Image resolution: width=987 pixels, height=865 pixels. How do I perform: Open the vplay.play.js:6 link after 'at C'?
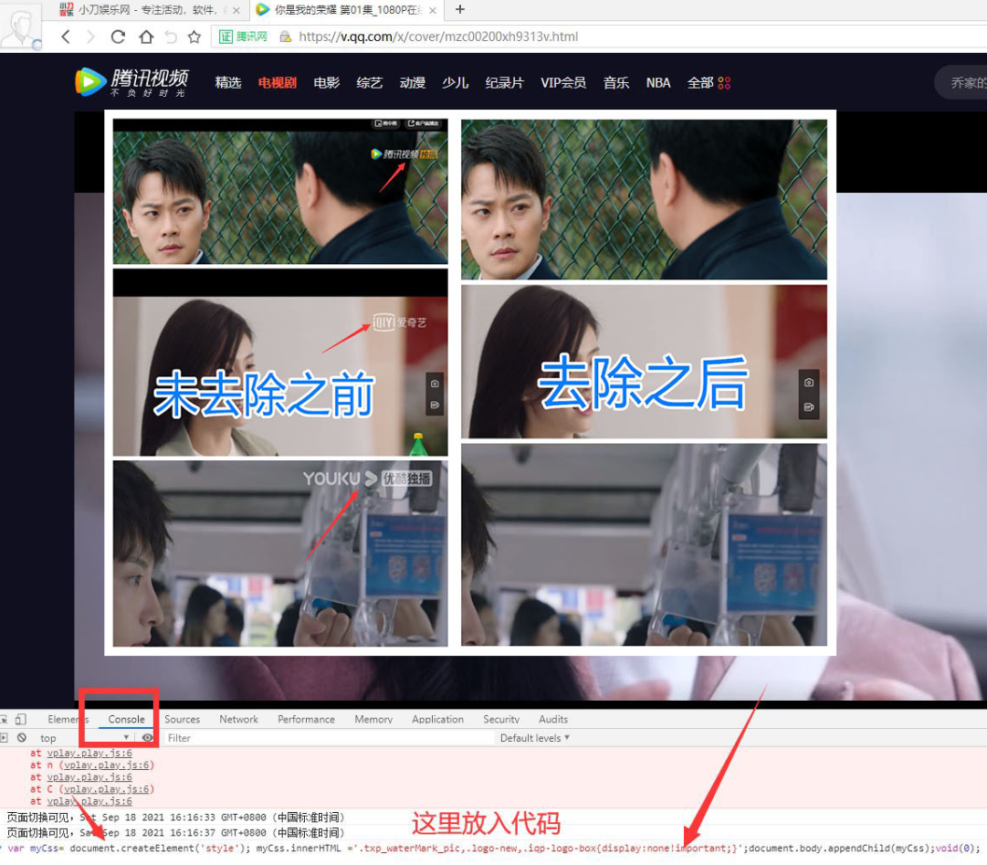coord(107,789)
